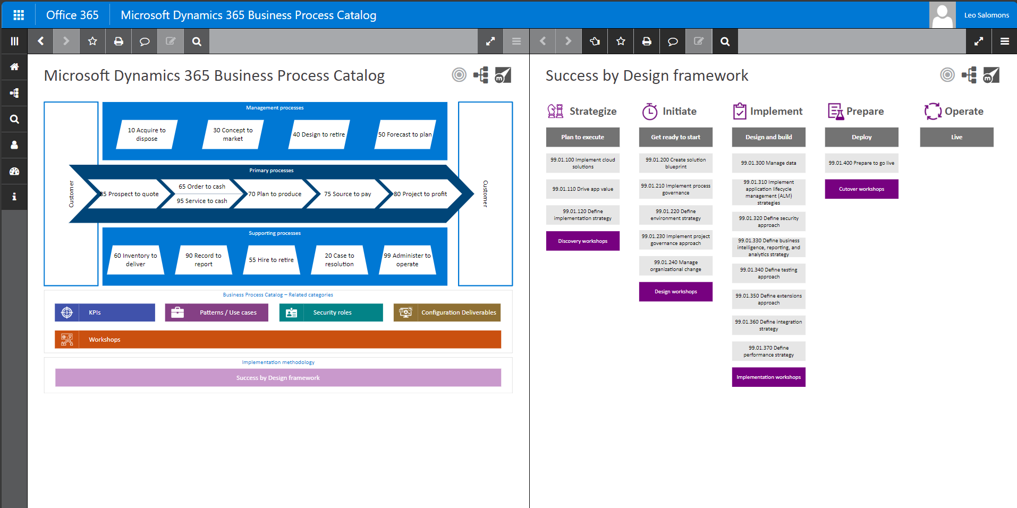Print the Business Process Catalog diagram
1017x508 pixels.
coord(118,41)
